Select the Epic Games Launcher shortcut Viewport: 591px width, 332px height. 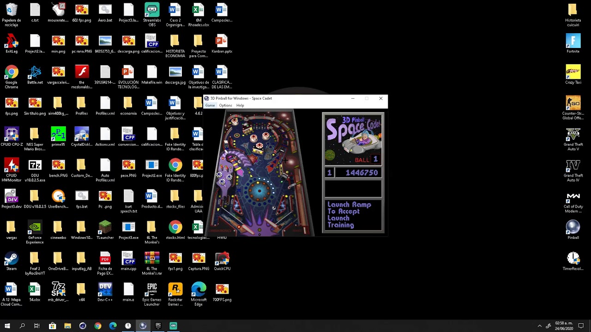coord(152,294)
